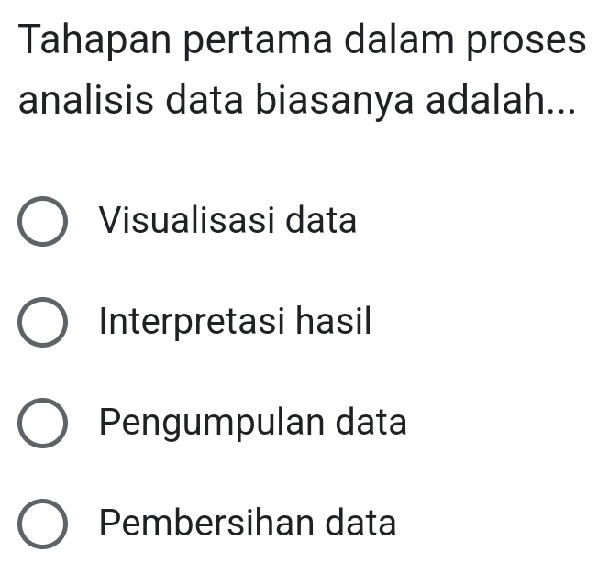Click the Pembersihan data option label
This screenshot has width=609, height=563.
[249, 524]
